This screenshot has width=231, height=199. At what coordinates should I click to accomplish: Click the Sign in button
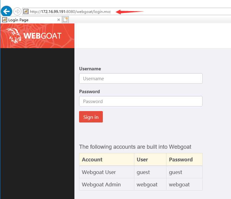coord(91,117)
